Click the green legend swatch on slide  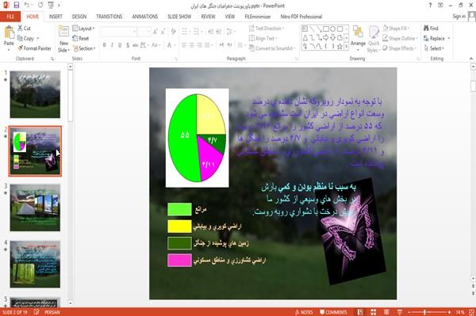179,209
